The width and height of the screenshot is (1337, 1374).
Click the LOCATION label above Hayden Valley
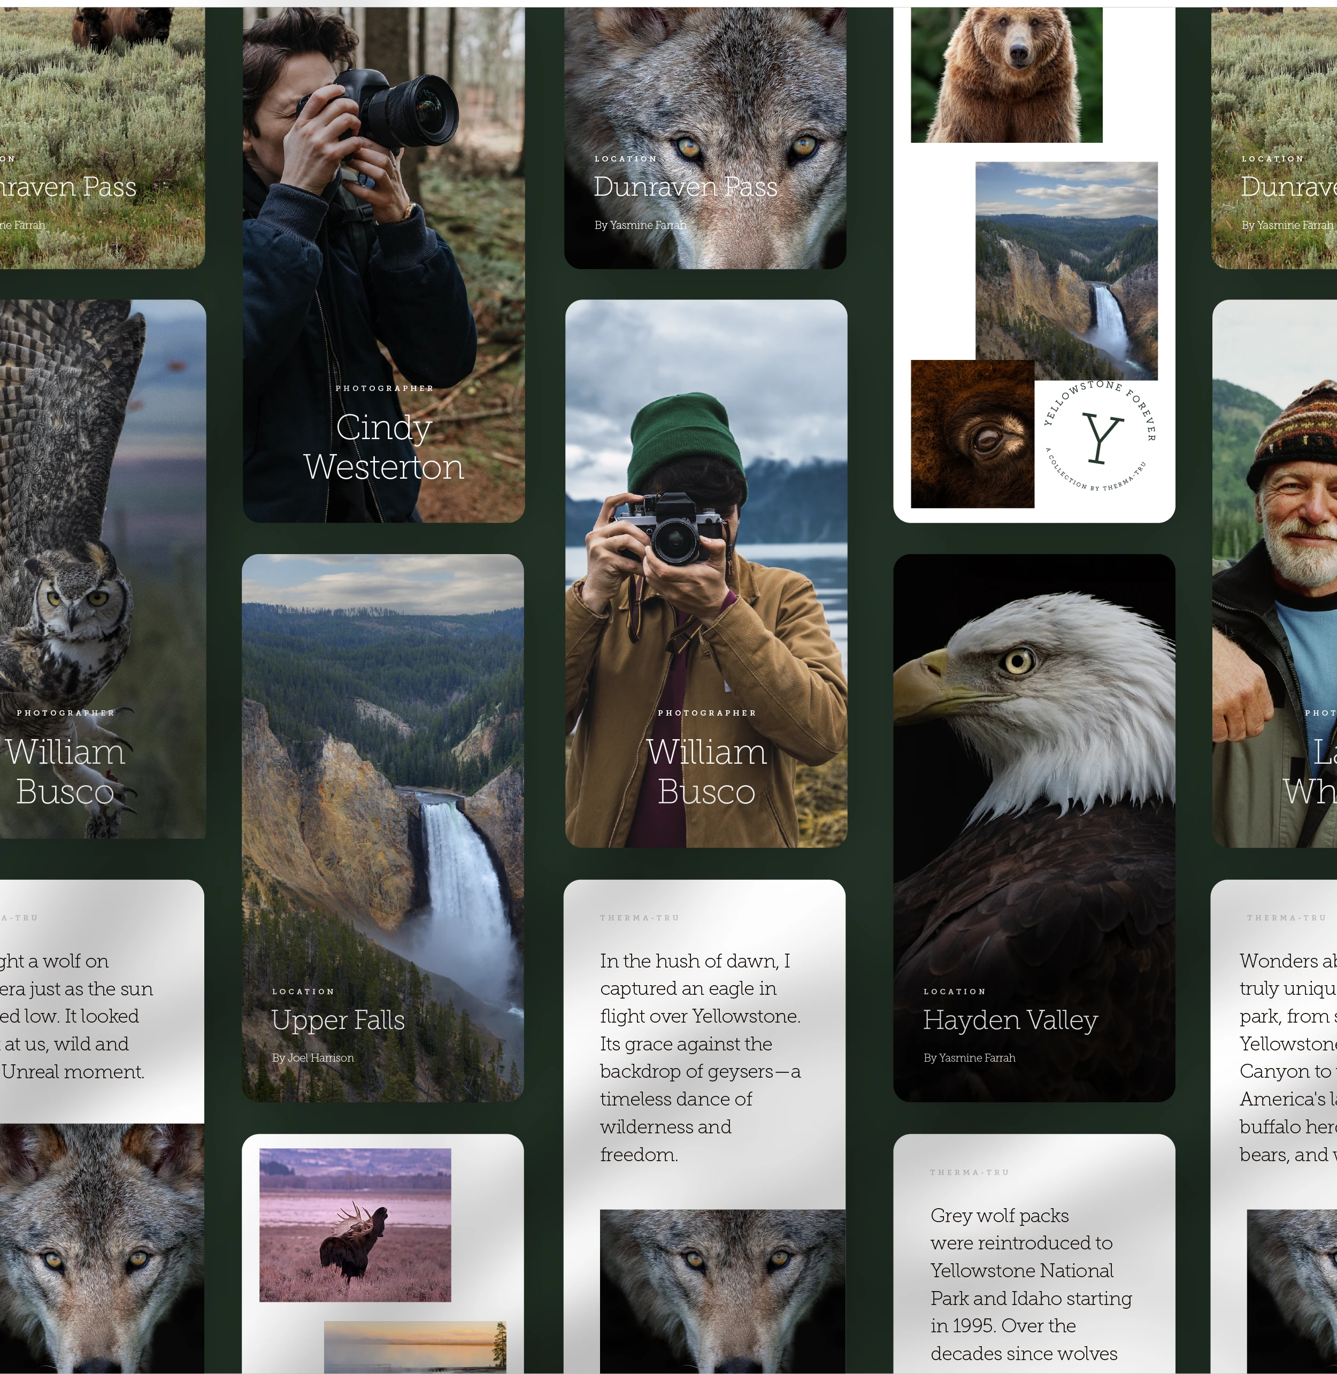pos(955,992)
